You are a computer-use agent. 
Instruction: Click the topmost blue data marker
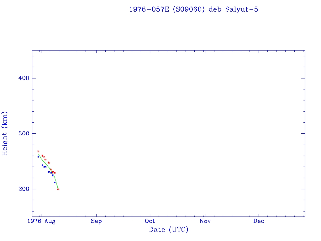(x=38, y=156)
